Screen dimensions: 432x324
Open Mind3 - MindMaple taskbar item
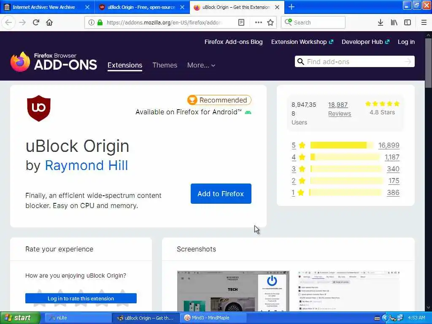pos(214,318)
